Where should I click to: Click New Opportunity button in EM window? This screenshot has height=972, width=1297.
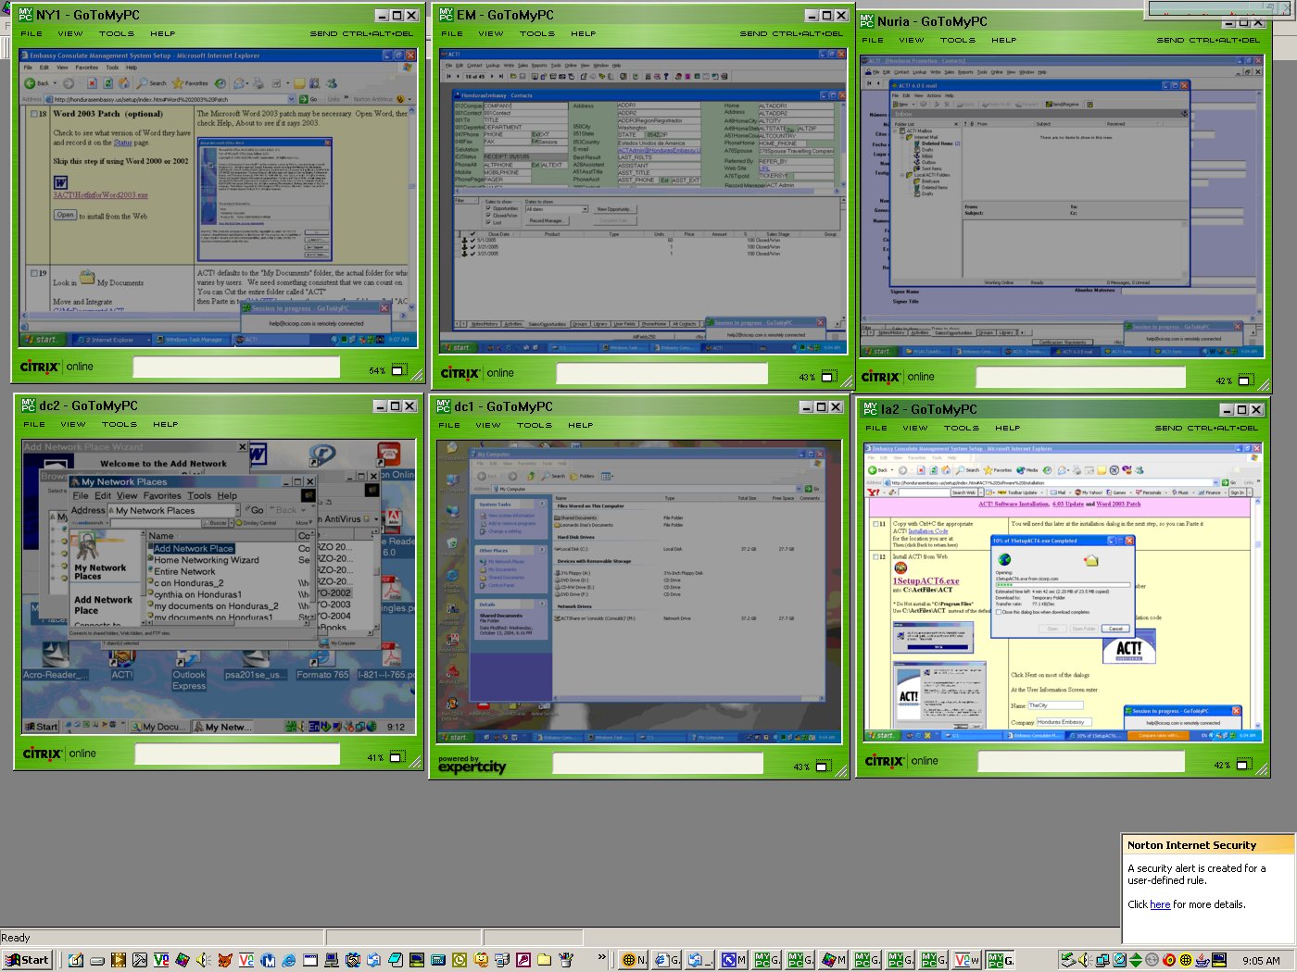click(614, 209)
